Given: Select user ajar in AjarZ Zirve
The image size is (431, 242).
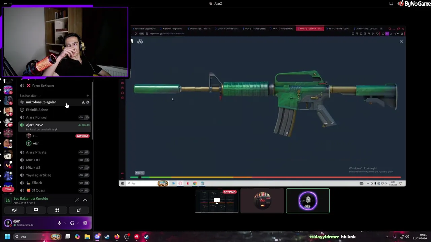Looking at the screenshot, I should click(57, 143).
